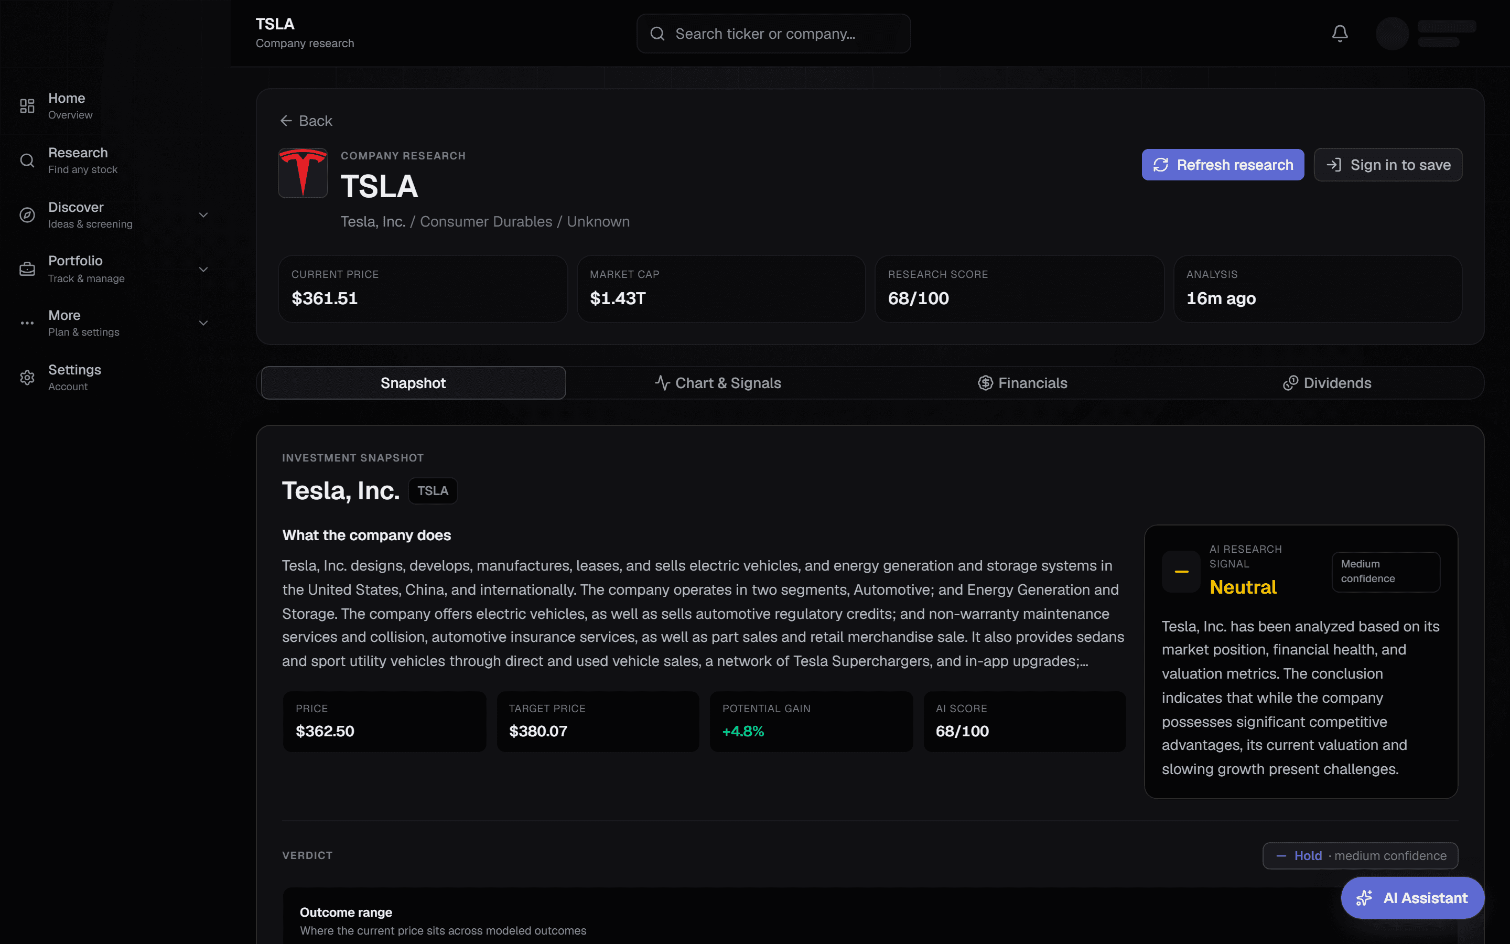The height and width of the screenshot is (944, 1510).
Task: Click the Home grid icon in sidebar
Action: point(27,106)
